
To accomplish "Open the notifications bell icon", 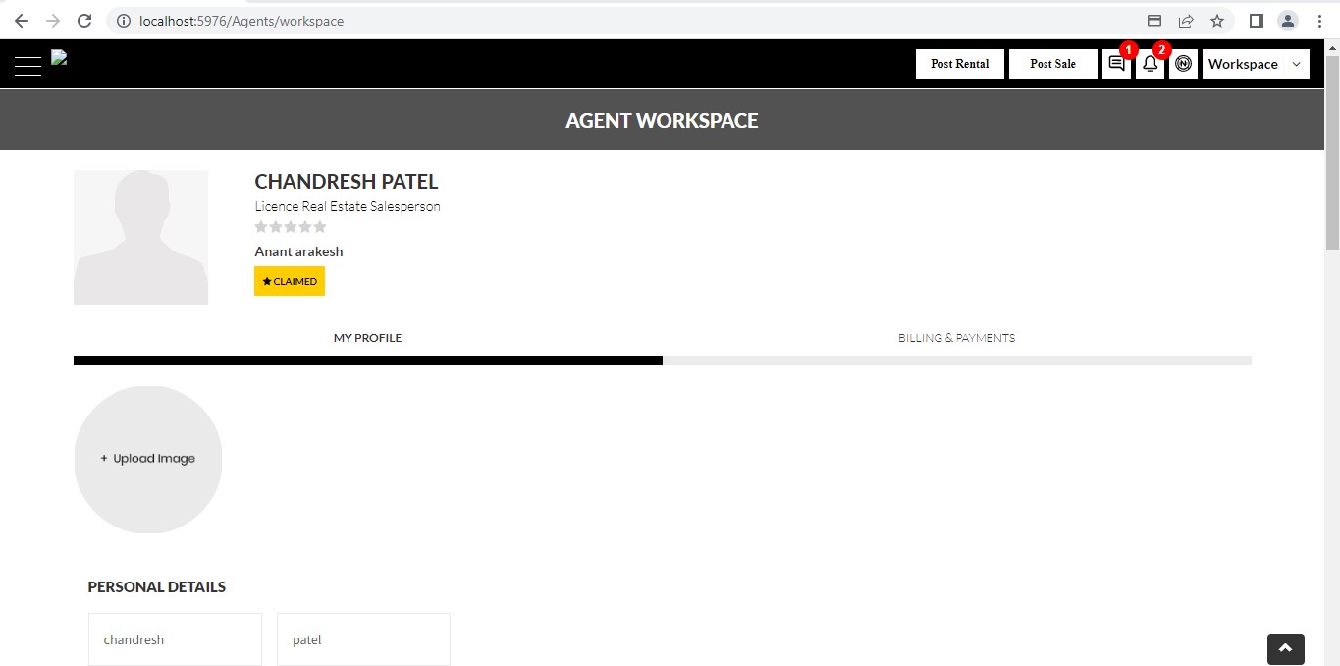I will click(x=1150, y=64).
